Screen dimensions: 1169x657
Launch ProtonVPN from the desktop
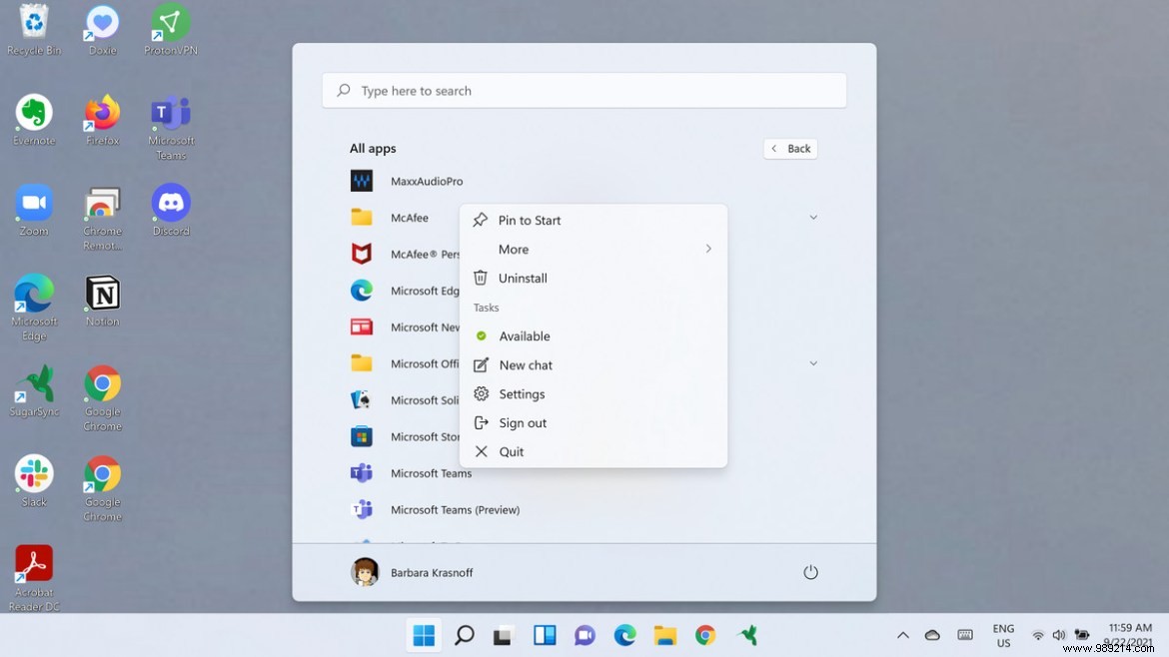[x=170, y=22]
